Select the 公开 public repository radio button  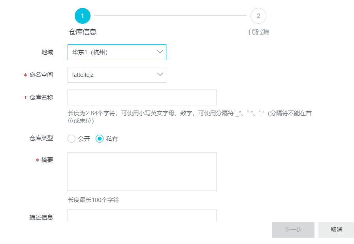point(72,139)
